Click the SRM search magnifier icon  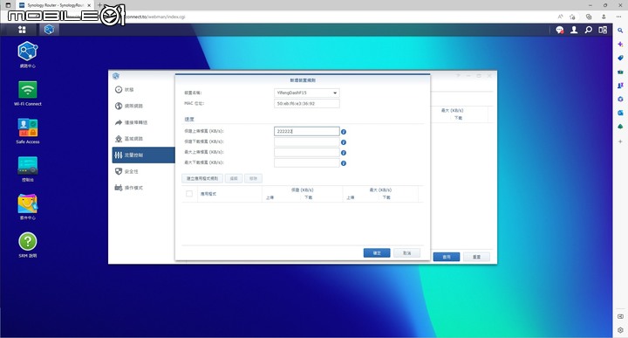pos(589,30)
